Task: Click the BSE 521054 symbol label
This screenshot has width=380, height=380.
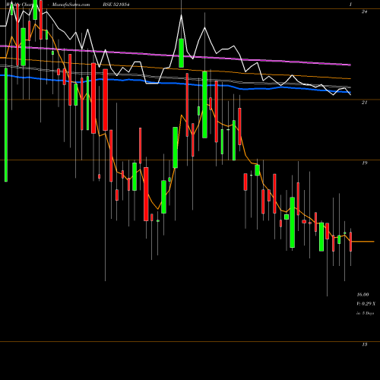Action: (116, 5)
